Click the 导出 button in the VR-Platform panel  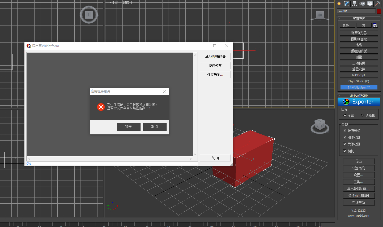359,161
